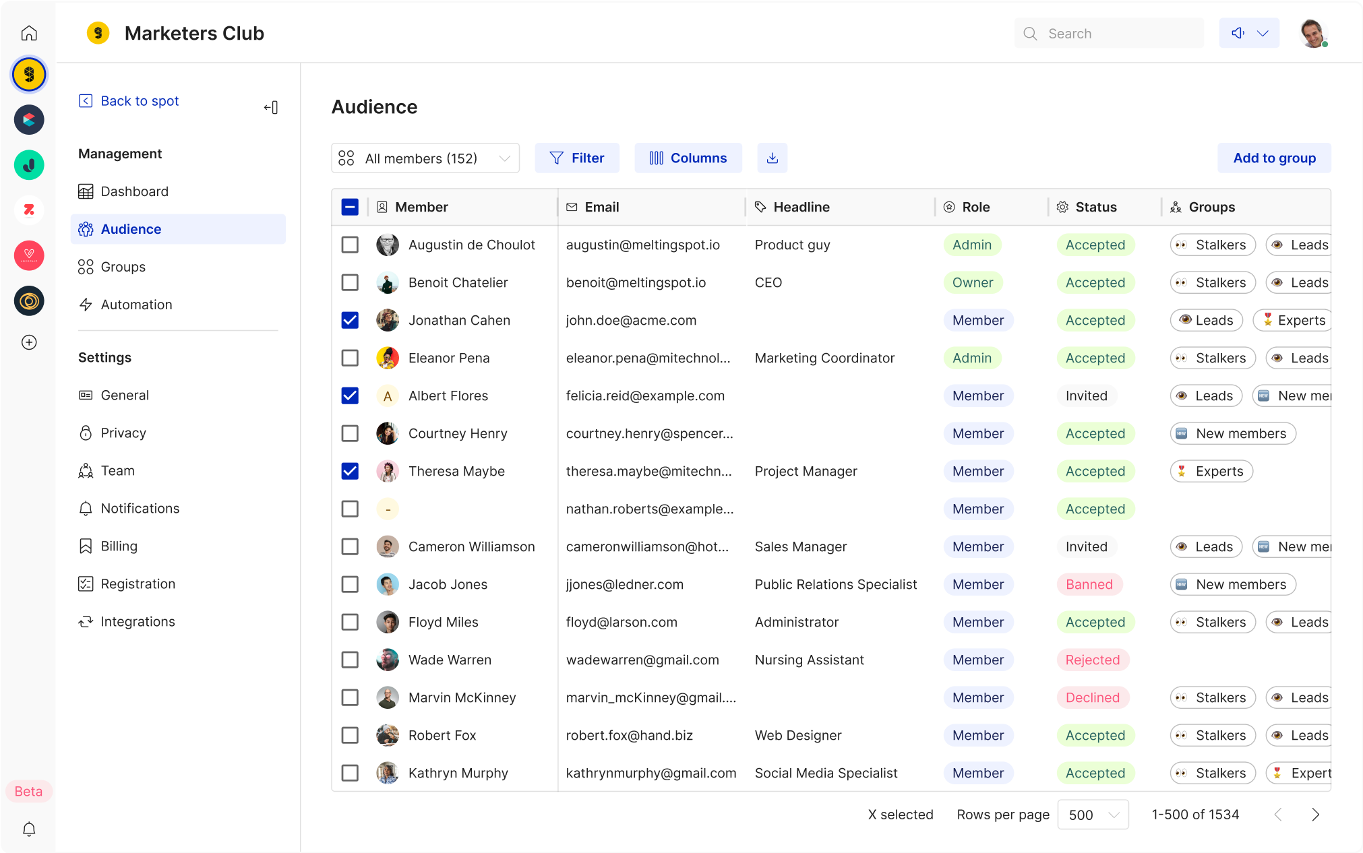
Task: Click the user profile avatar
Action: click(1312, 33)
